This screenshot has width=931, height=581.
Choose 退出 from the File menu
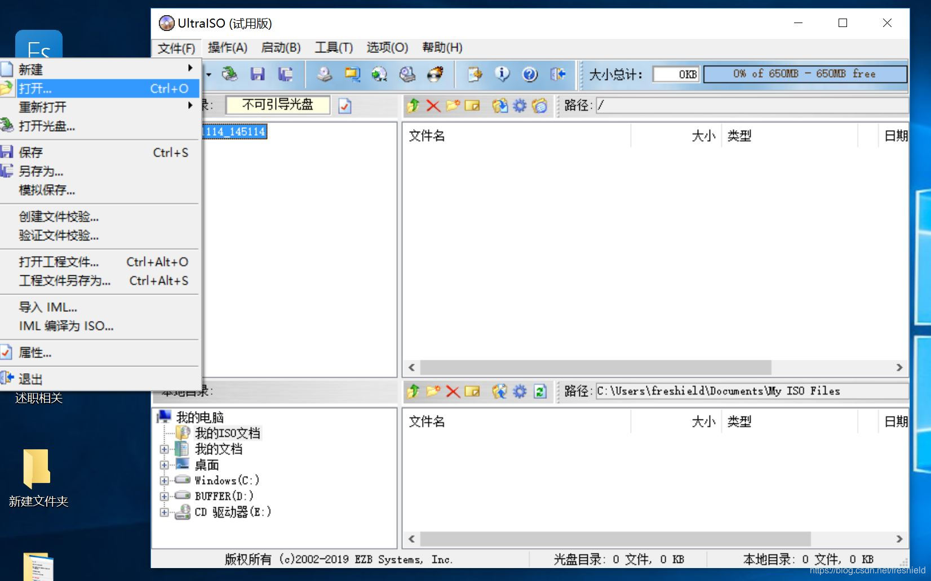(x=100, y=379)
